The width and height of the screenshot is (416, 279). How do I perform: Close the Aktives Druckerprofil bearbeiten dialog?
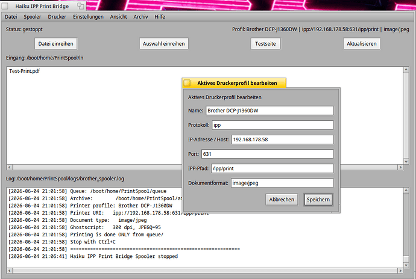point(187,83)
